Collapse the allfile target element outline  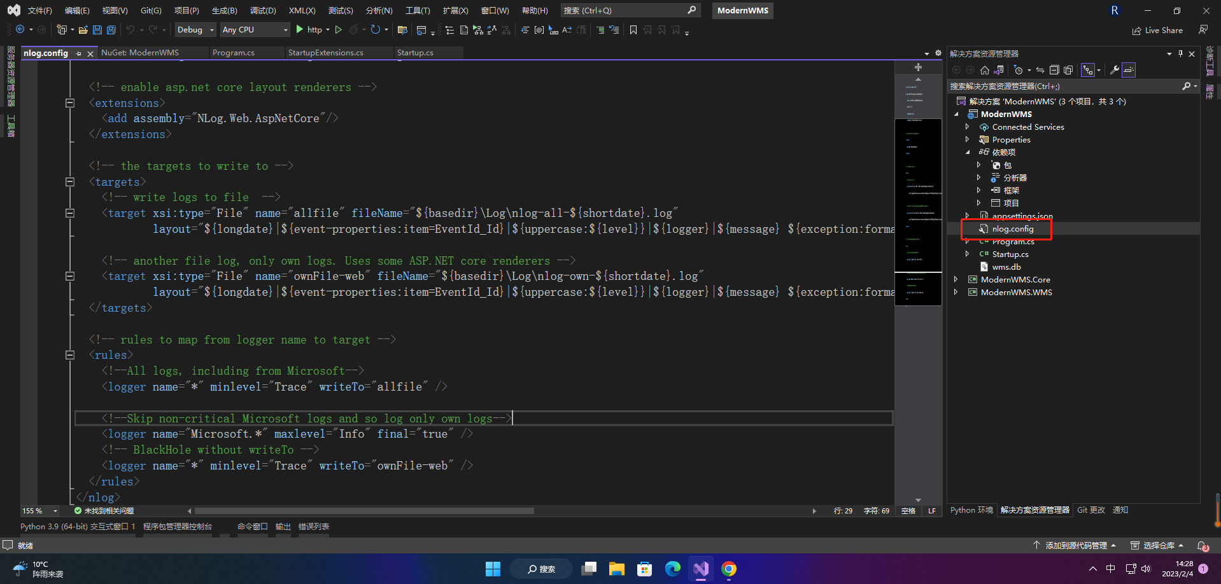(70, 213)
